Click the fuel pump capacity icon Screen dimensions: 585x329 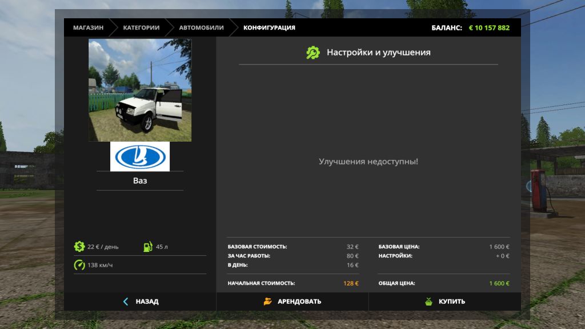[x=147, y=247]
